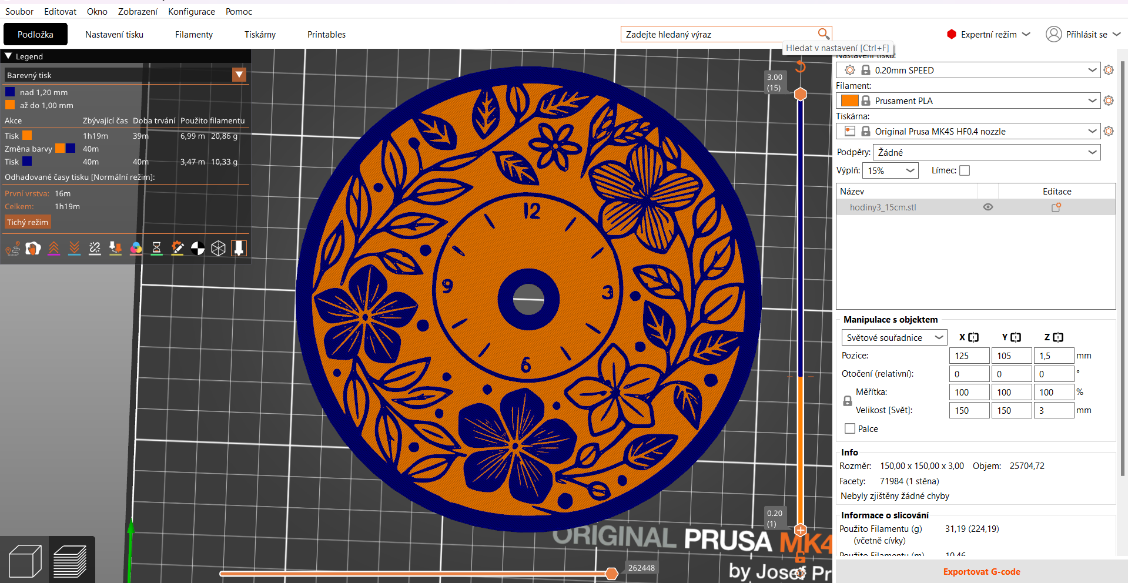Toggle color changes multicolor circles icon
The width and height of the screenshot is (1128, 583).
point(136,249)
